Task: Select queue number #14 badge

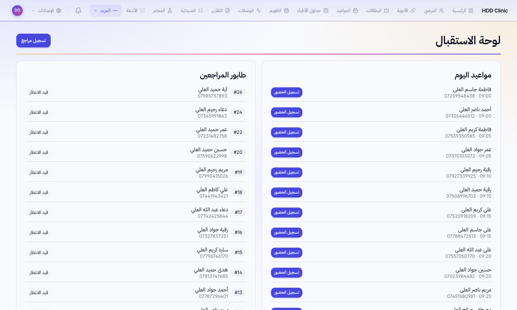Action: tap(238, 273)
